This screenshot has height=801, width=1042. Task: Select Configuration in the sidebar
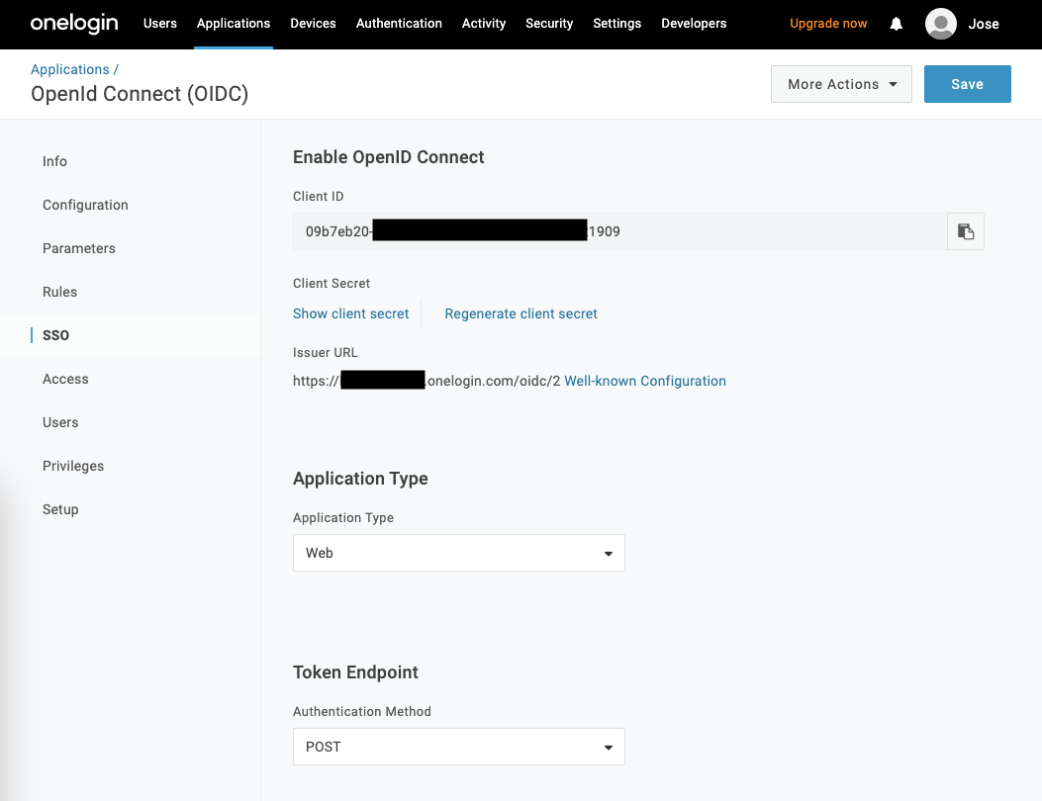point(85,205)
